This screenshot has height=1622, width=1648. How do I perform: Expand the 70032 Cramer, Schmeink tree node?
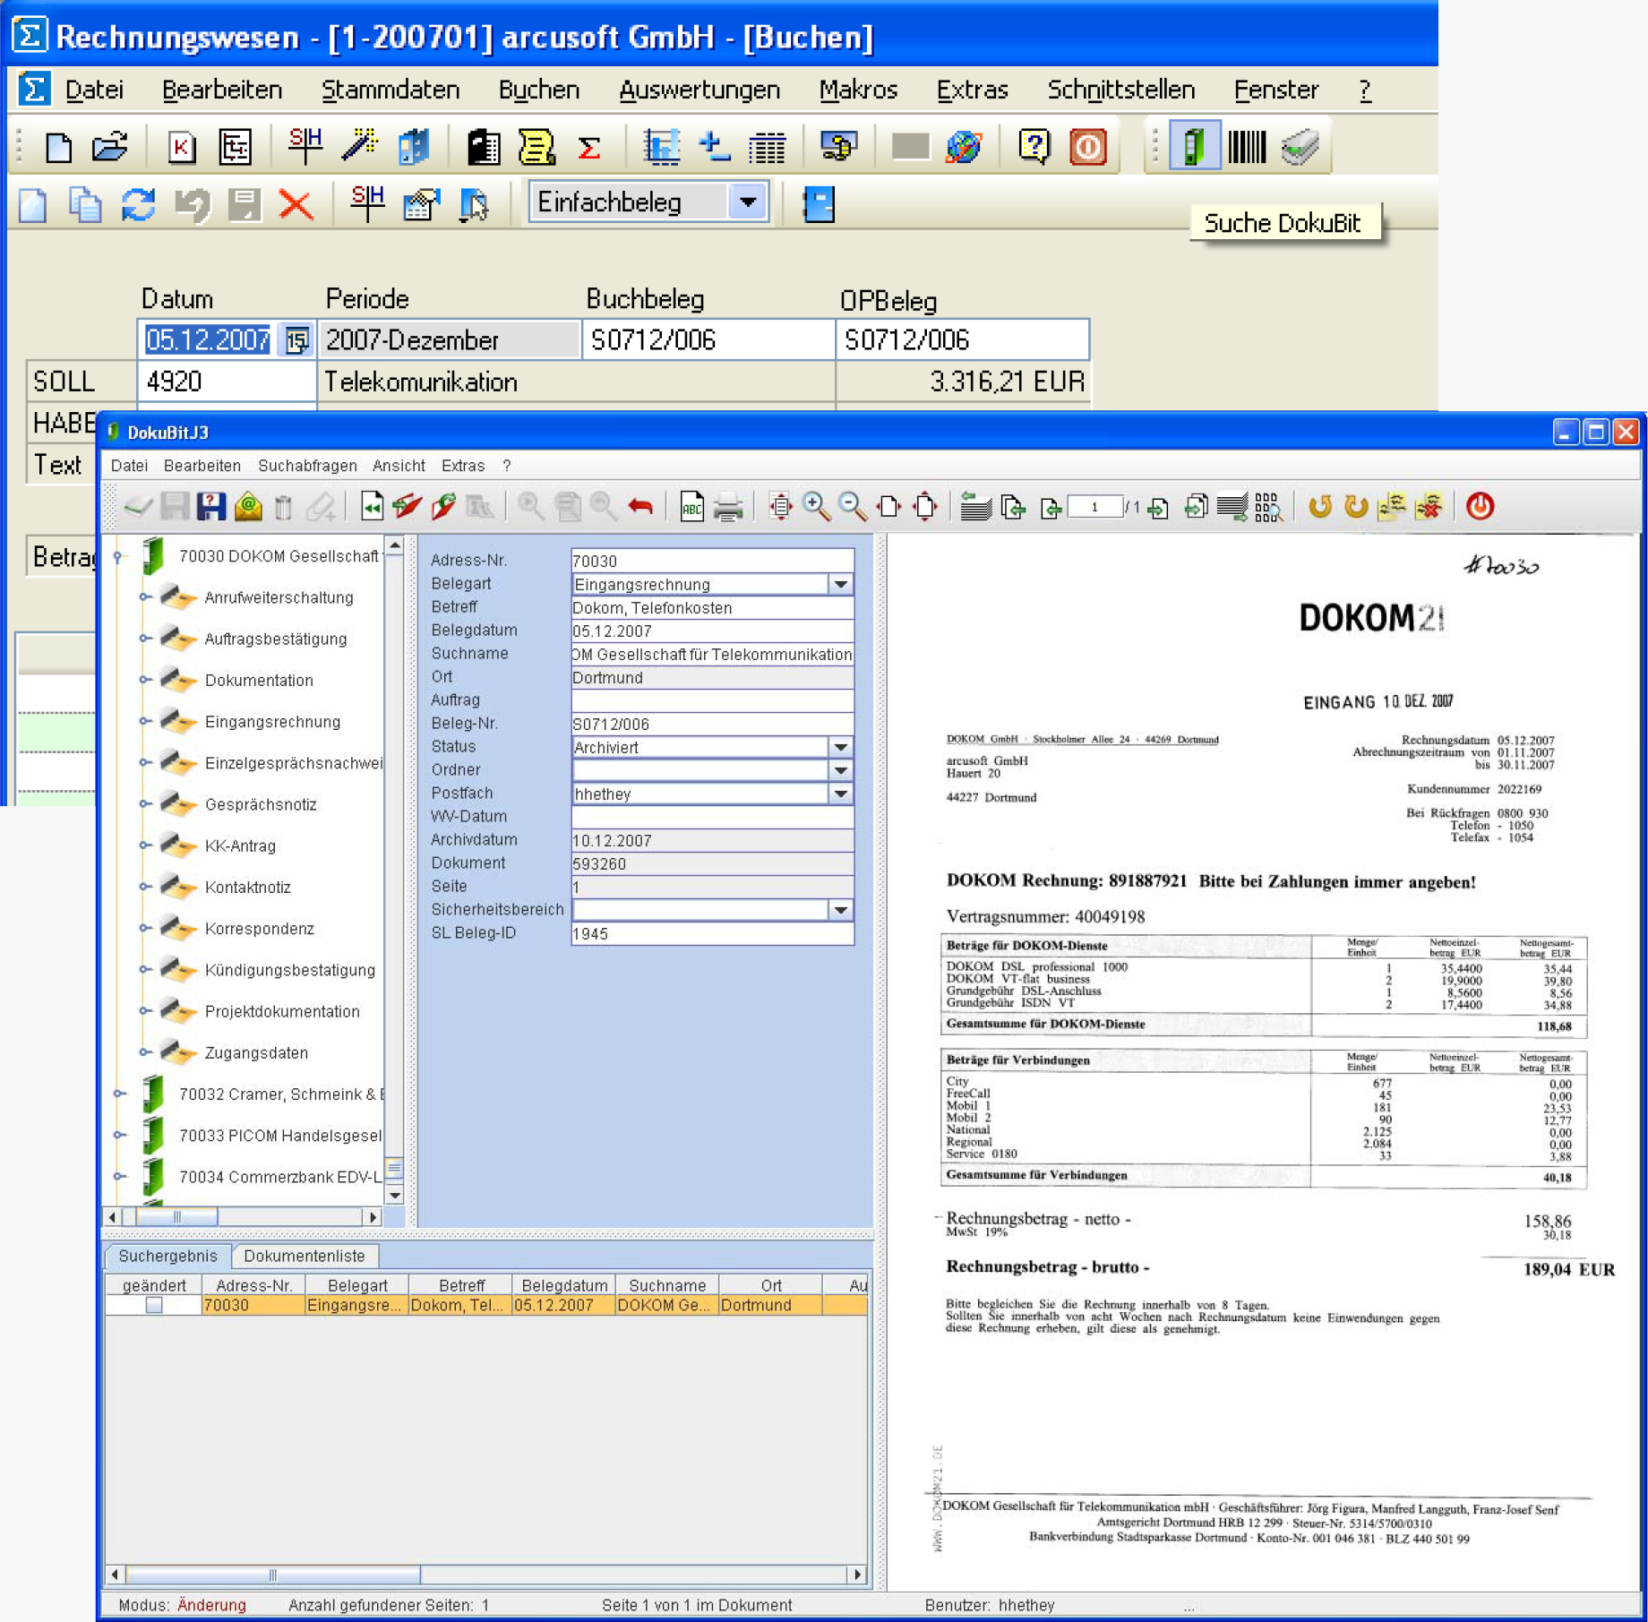tap(119, 1094)
